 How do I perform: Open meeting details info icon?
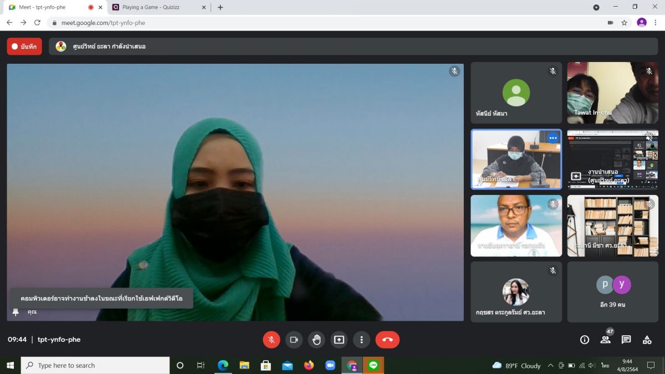point(585,340)
